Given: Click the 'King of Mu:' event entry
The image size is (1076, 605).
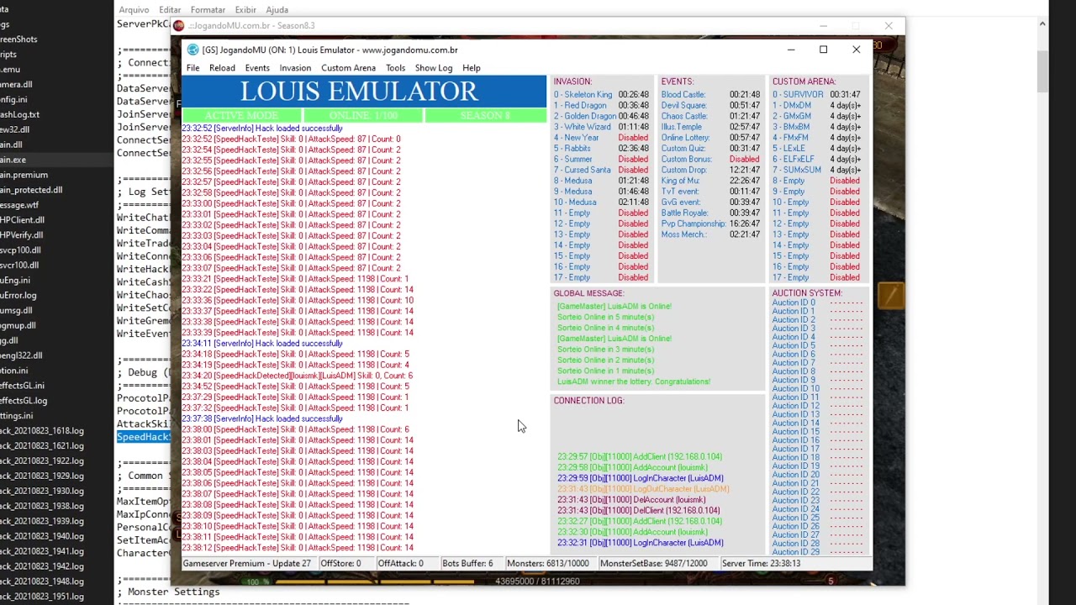Looking at the screenshot, I should pos(710,181).
